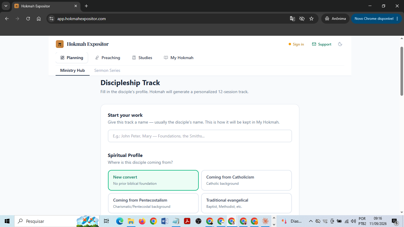
Task: Select Traditional evangelical profile option
Action: pos(246,203)
